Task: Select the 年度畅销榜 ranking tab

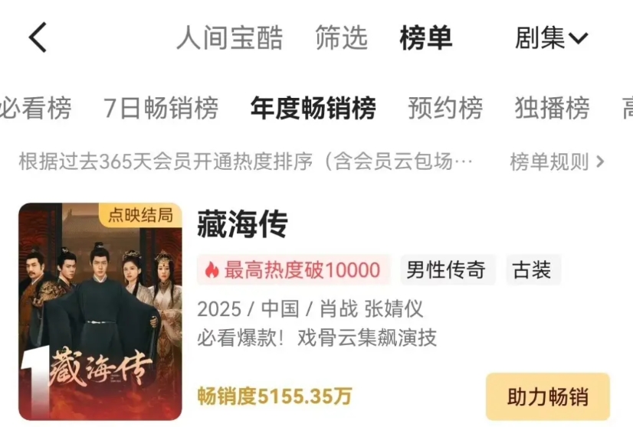Action: point(313,108)
